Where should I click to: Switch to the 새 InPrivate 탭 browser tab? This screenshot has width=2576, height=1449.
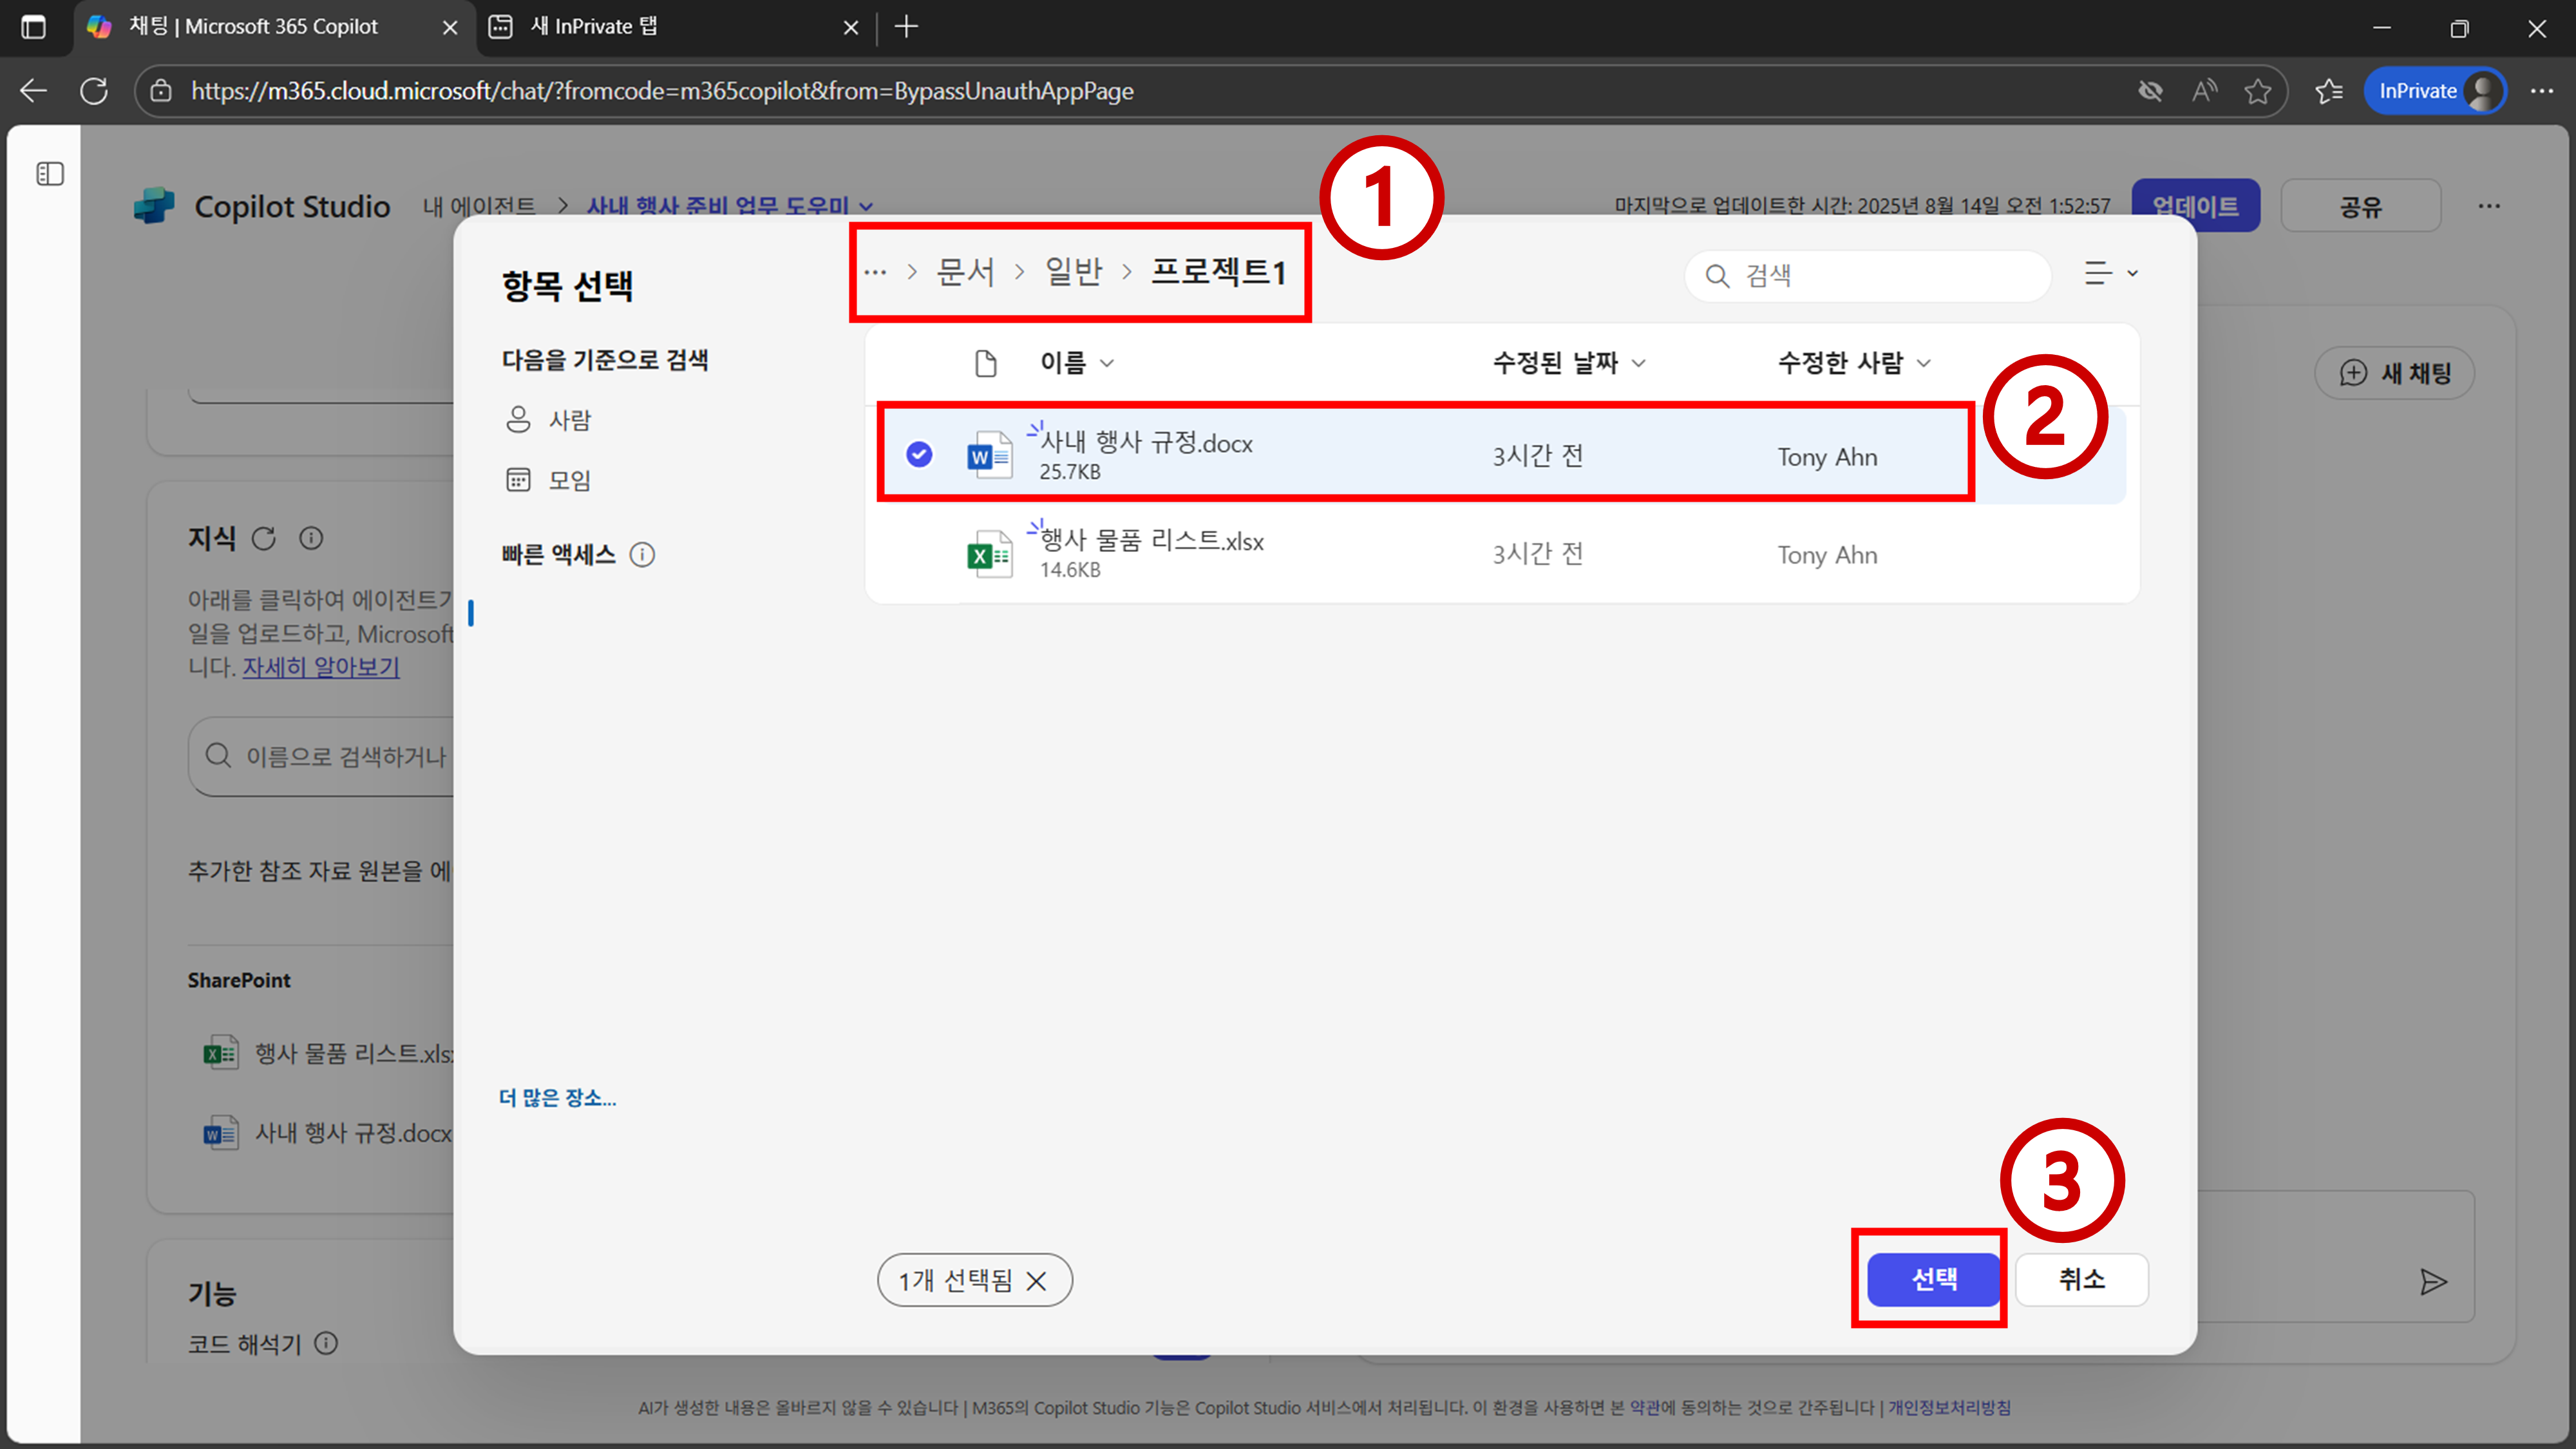(594, 27)
